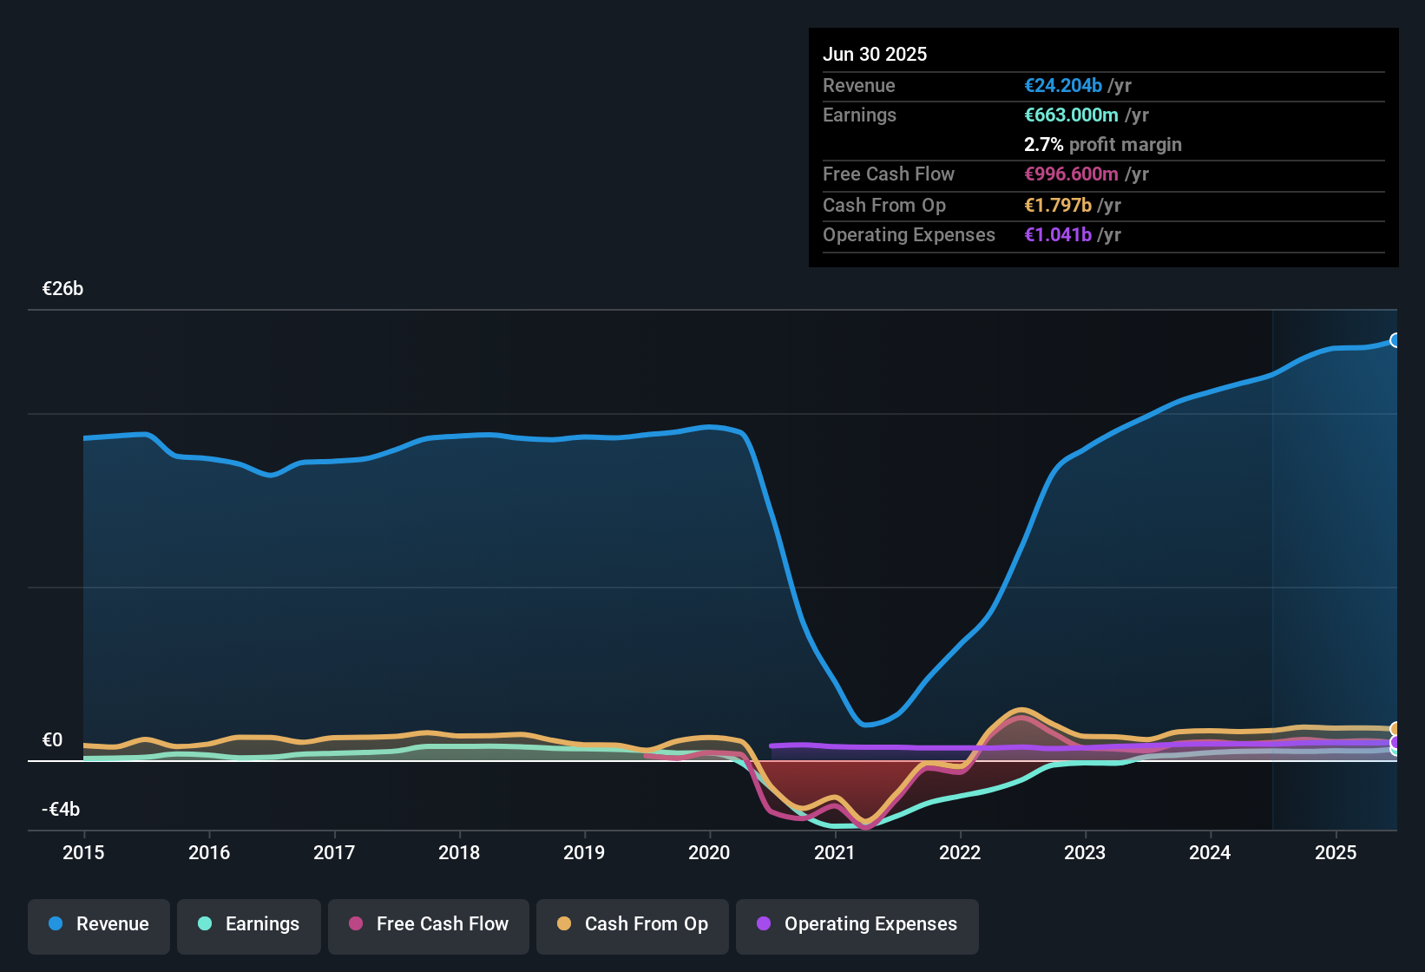Toggle the Revenue series off
Viewport: 1425px width, 972px height.
98,924
